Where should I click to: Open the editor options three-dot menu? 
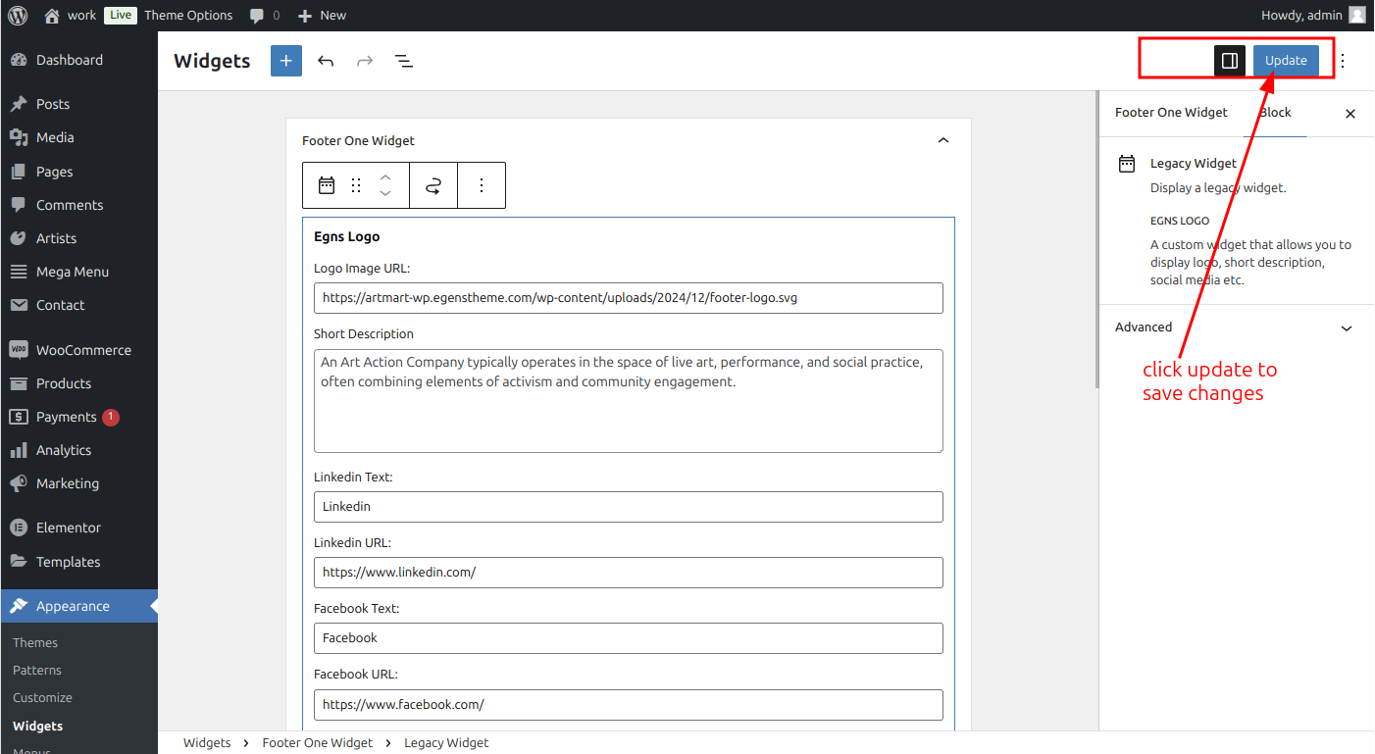(1344, 61)
